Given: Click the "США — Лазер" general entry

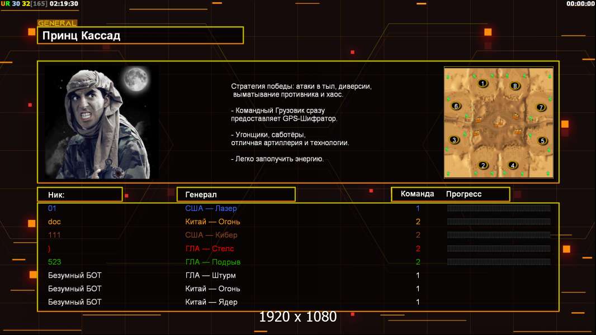Looking at the screenshot, I should tap(211, 208).
